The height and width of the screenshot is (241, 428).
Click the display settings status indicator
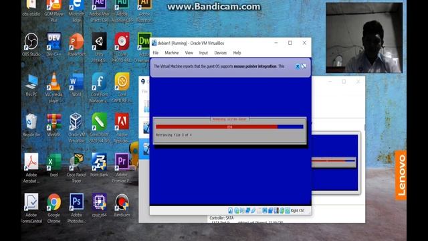pos(265,211)
